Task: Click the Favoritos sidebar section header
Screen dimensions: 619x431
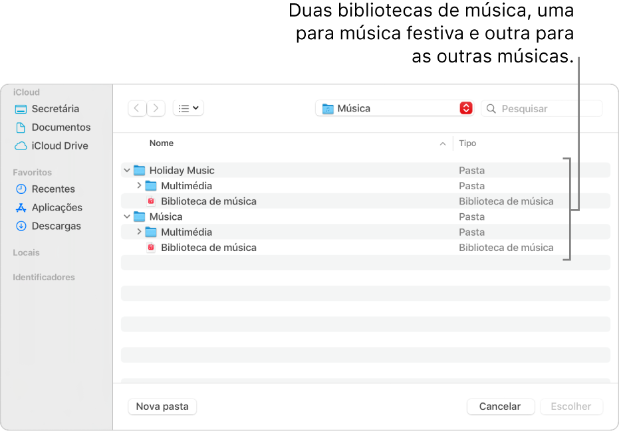Action: [x=33, y=172]
